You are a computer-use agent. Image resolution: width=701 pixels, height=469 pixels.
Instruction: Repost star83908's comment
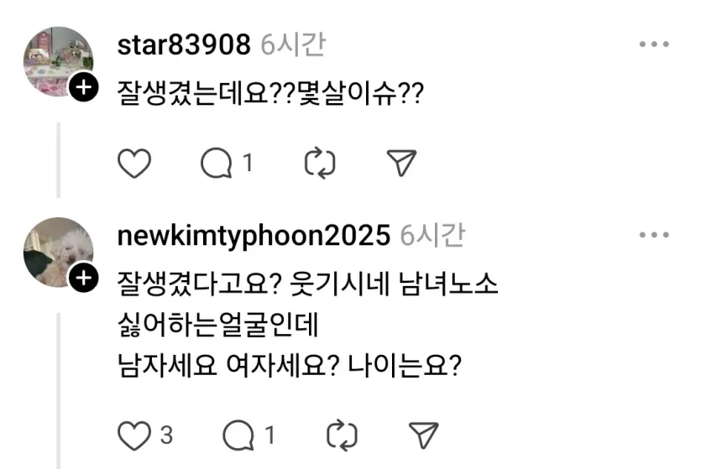point(320,163)
